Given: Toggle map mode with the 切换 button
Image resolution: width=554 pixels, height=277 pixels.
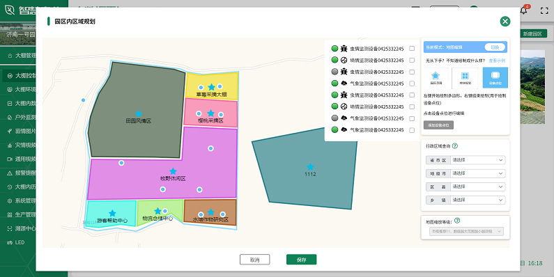Looking at the screenshot, I should tap(495, 47).
